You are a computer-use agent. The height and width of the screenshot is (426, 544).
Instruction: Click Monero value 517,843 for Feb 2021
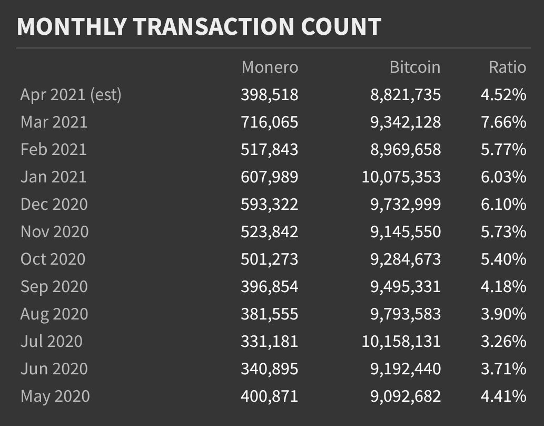(270, 150)
